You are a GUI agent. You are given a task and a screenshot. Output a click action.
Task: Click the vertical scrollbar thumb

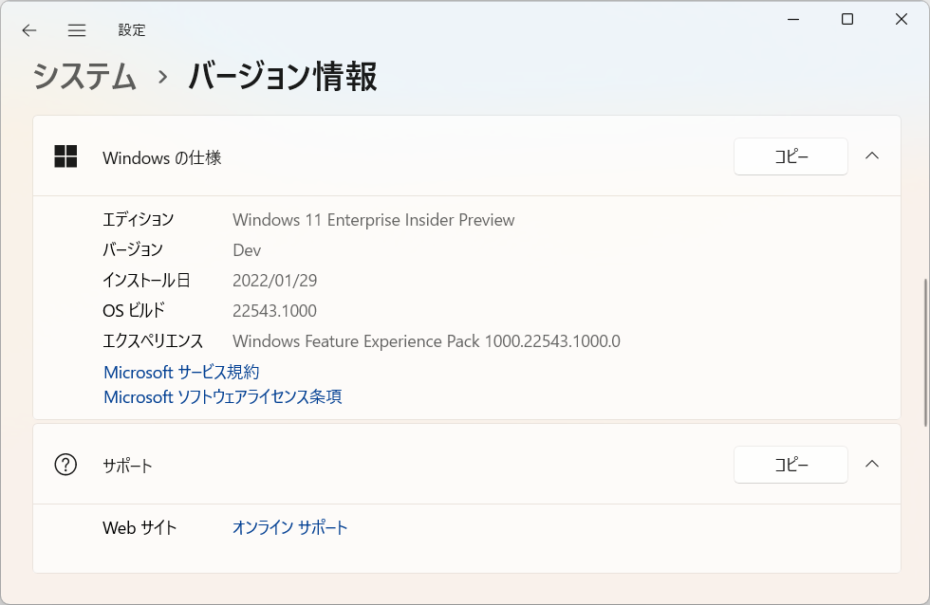coord(925,353)
